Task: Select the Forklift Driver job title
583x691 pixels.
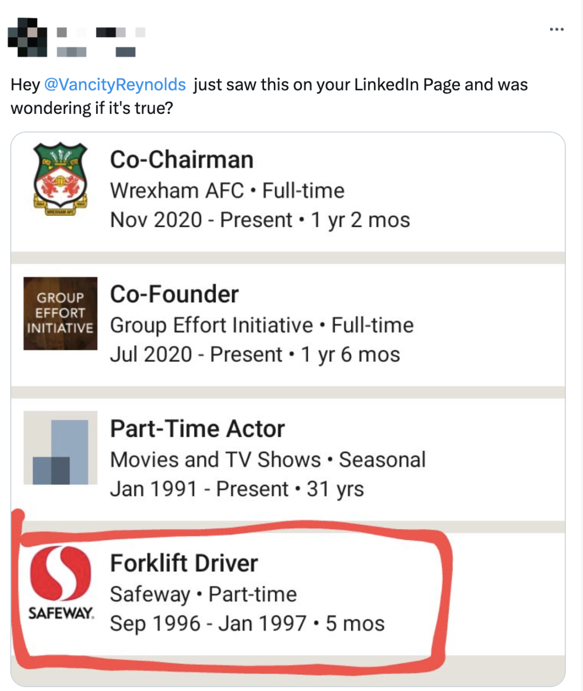Action: tap(184, 563)
